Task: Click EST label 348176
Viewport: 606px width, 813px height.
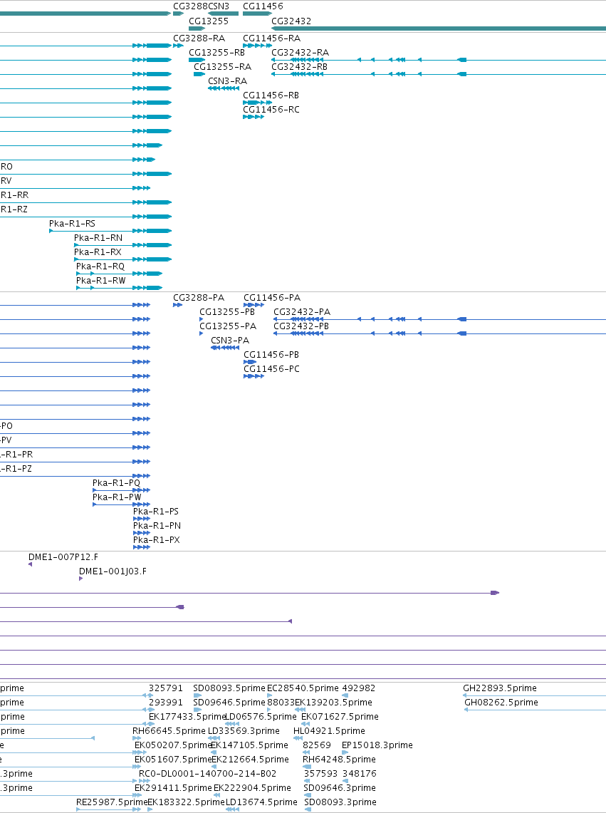Action: coord(360,774)
